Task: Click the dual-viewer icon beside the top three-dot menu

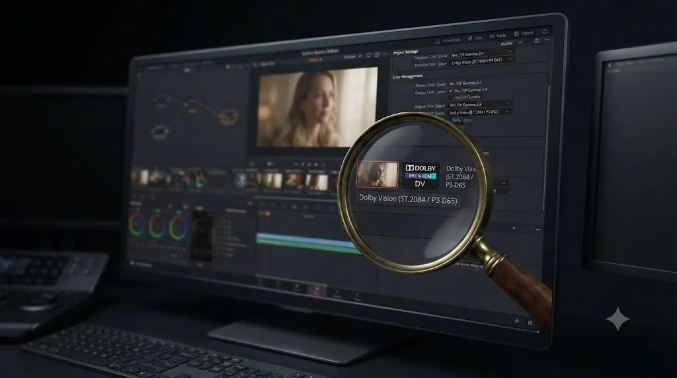Action: (x=537, y=40)
